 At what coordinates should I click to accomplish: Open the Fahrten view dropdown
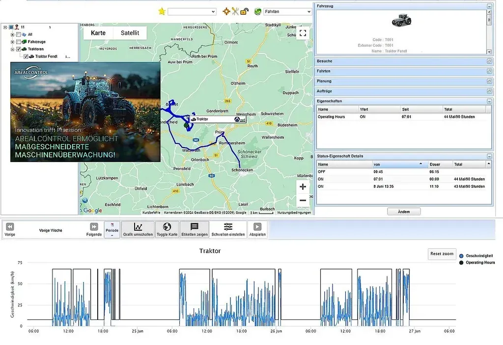[x=287, y=11]
